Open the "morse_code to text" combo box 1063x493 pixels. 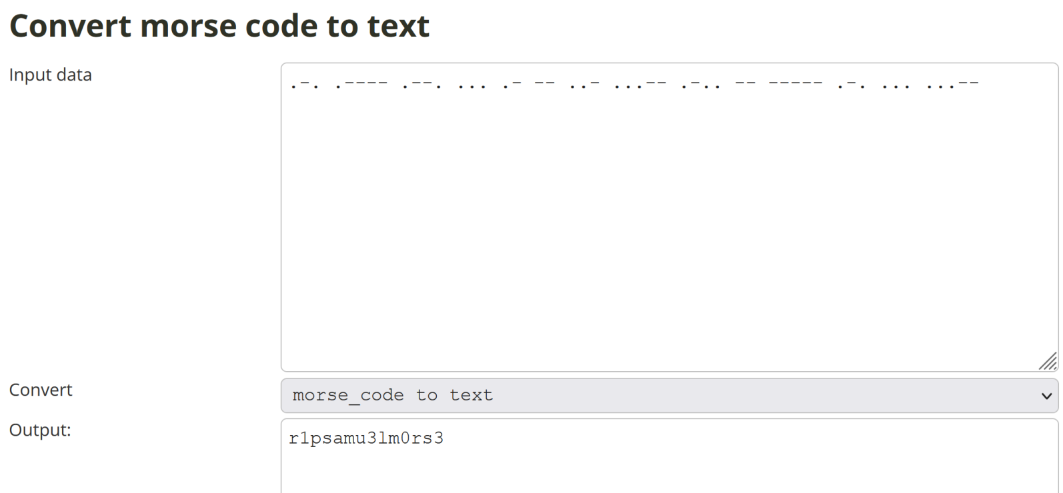(668, 396)
